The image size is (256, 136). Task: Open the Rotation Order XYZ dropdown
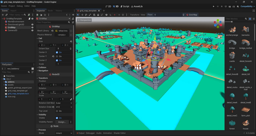point(64,107)
